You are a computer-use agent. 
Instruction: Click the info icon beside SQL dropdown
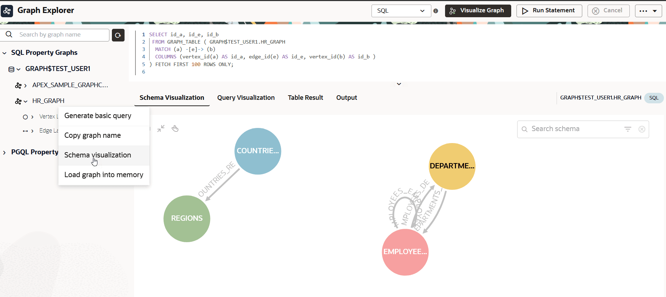point(436,11)
